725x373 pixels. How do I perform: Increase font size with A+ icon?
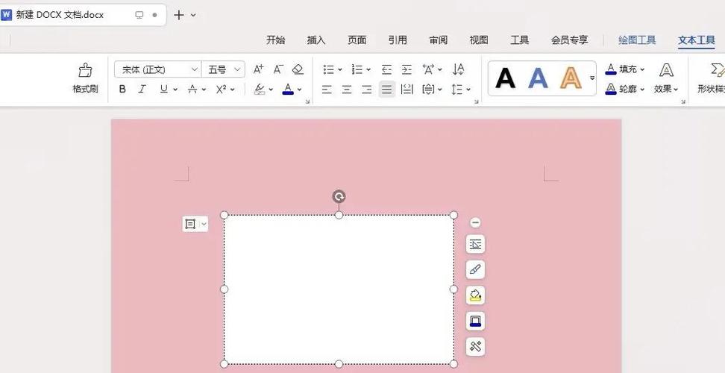(259, 69)
